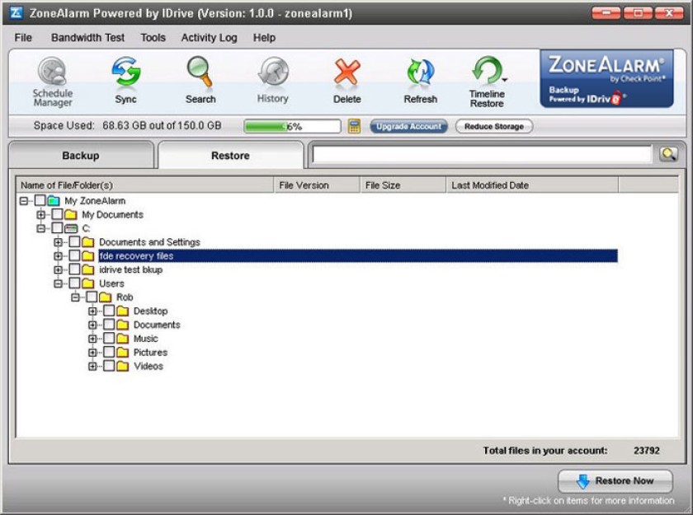Collapse the My ZoneAlarm tree node

pos(24,201)
